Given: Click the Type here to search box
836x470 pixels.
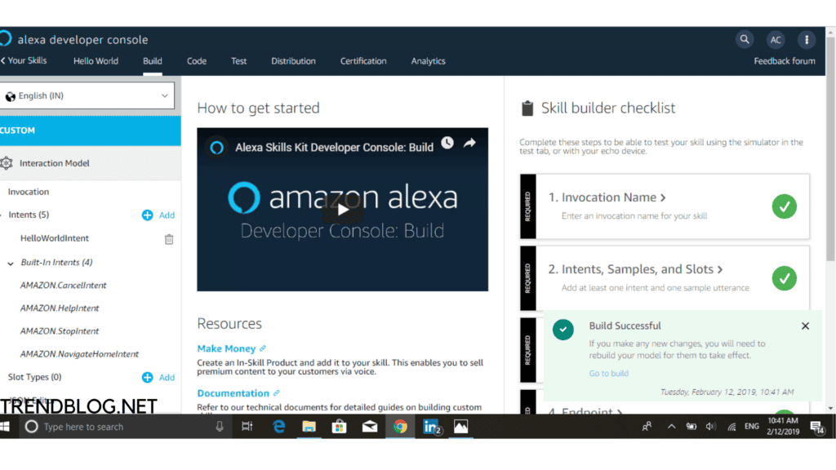Looking at the screenshot, I should pos(125,427).
